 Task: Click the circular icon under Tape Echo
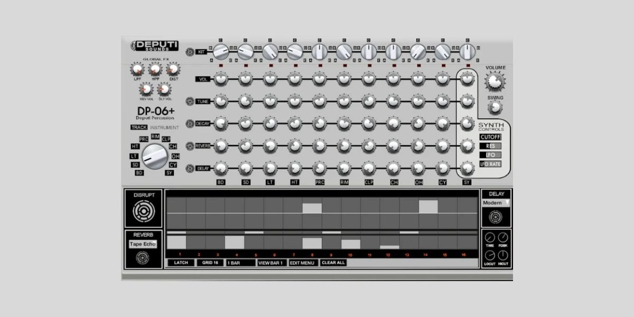click(143, 258)
